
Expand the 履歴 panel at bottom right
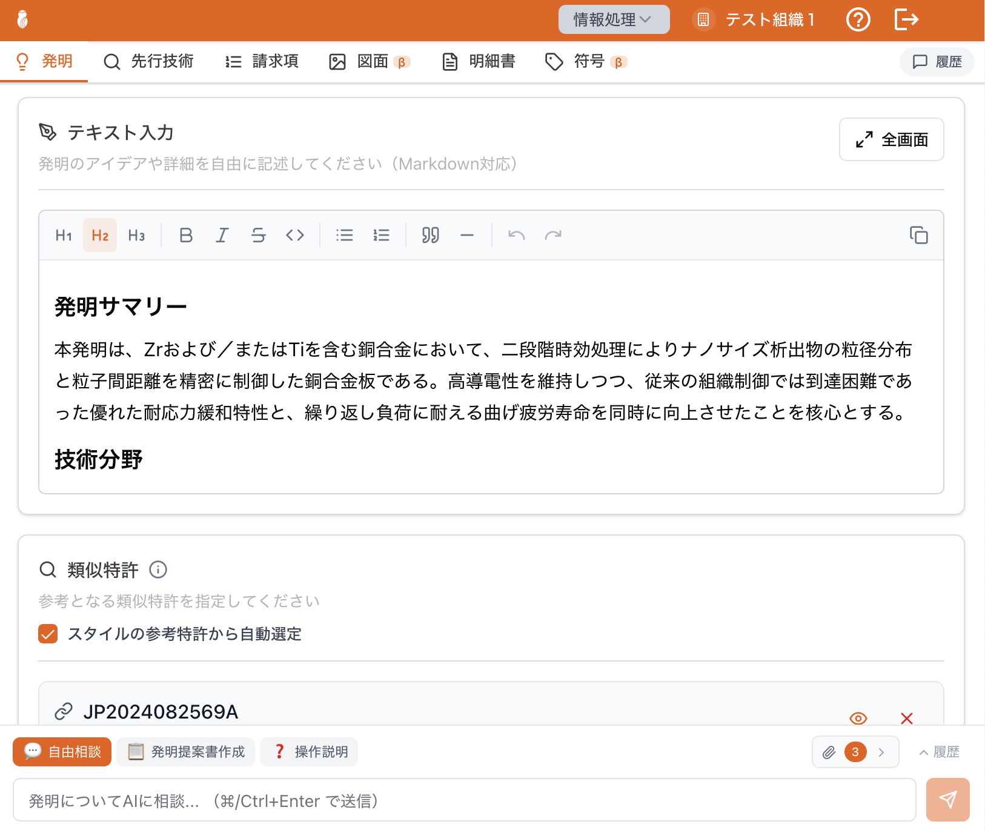coord(940,752)
